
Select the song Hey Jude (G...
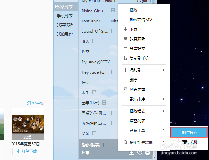pyautogui.click(x=94, y=72)
